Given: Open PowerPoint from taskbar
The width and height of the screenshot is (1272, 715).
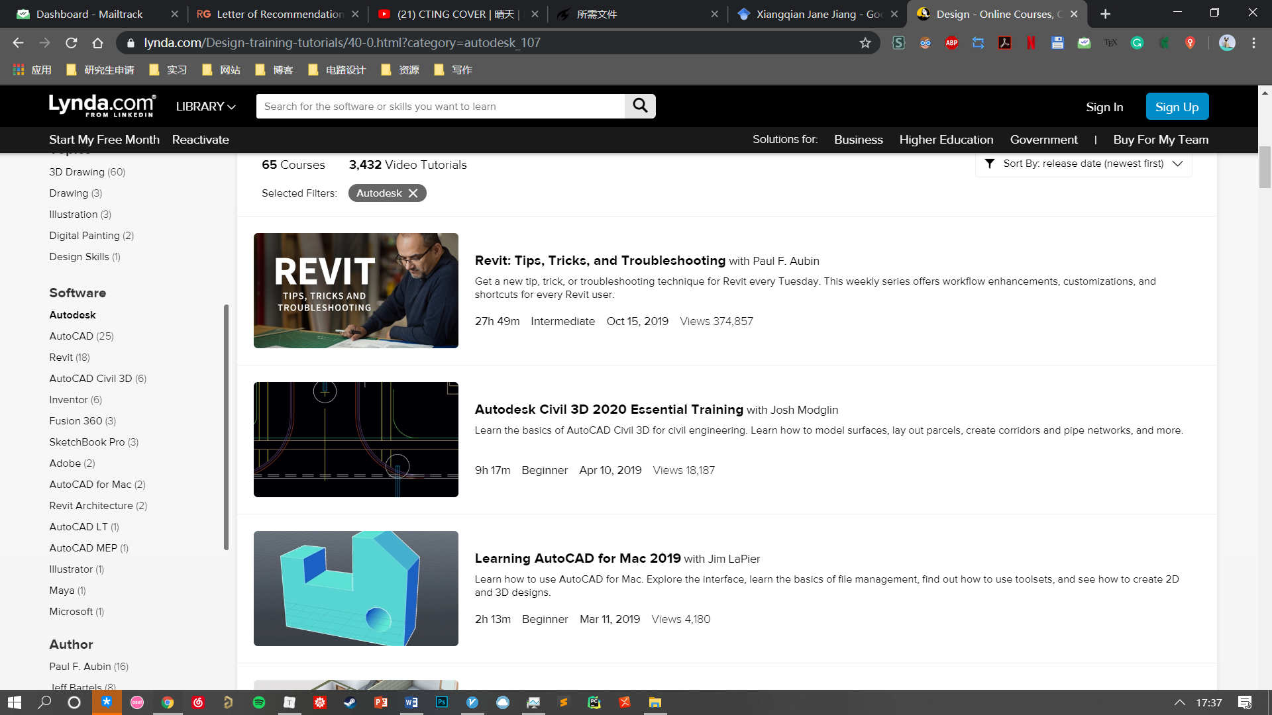Looking at the screenshot, I should click(381, 702).
